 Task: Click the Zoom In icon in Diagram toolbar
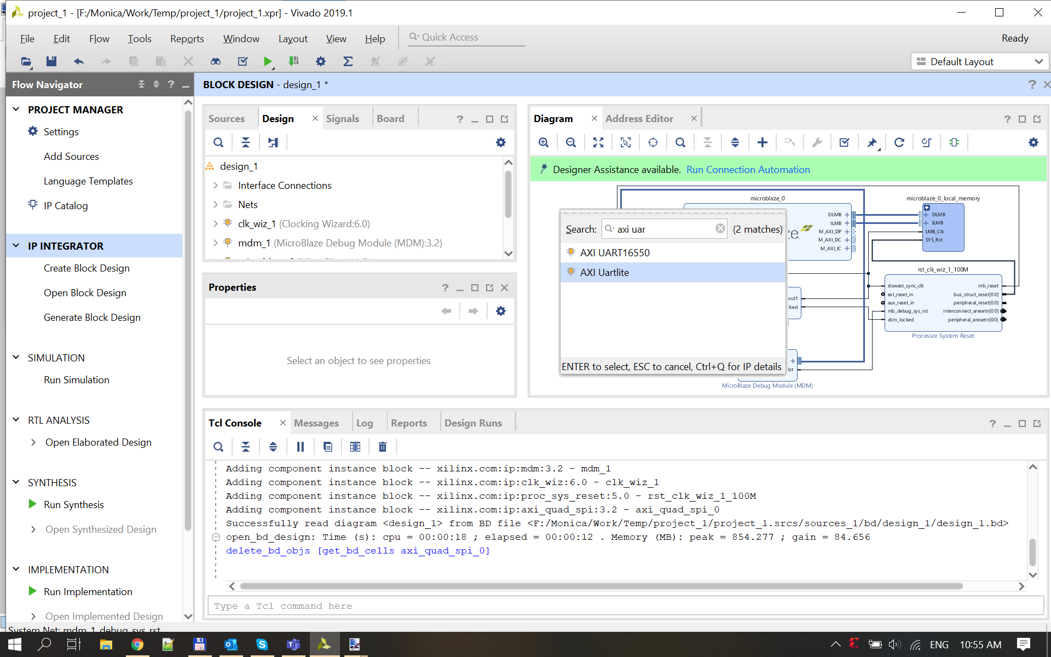(544, 142)
